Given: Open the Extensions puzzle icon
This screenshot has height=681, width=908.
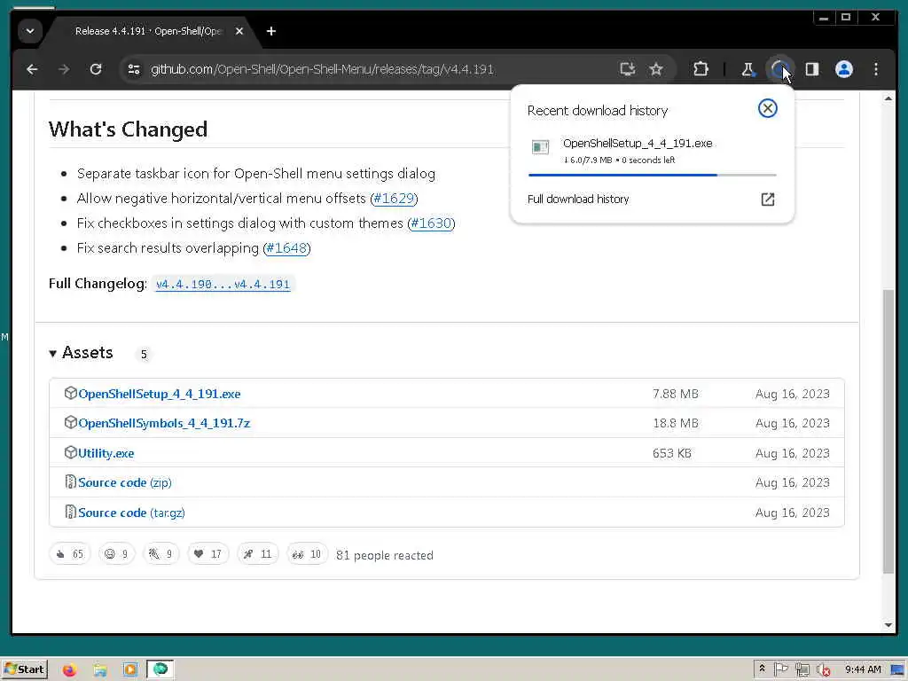Looking at the screenshot, I should tap(701, 69).
